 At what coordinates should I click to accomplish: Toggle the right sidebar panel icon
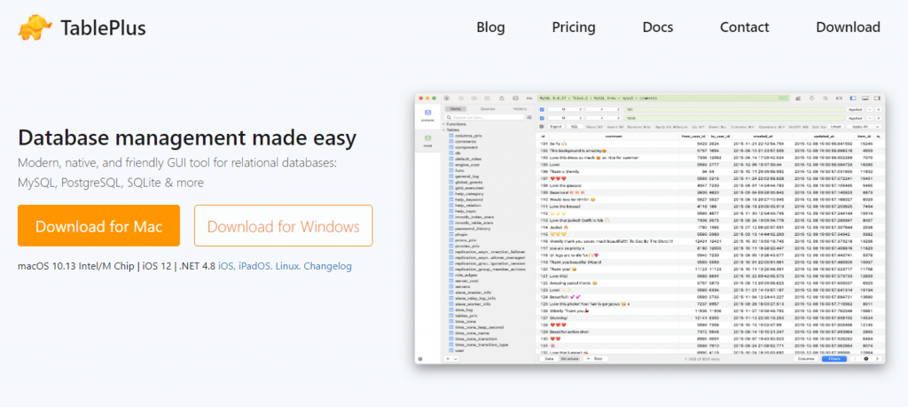(x=877, y=98)
